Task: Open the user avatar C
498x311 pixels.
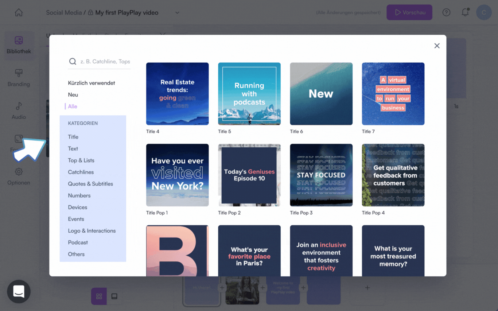Action: (x=484, y=12)
